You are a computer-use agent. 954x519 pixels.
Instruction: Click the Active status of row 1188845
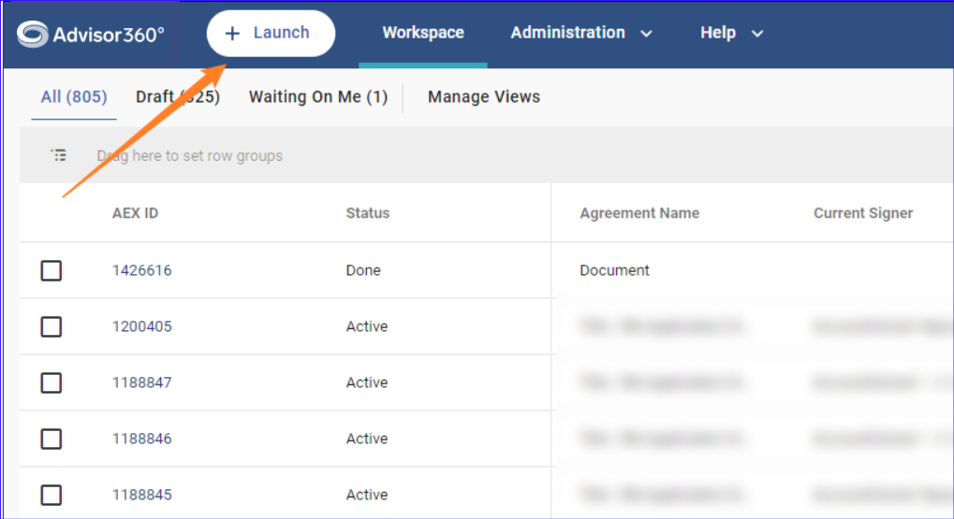(367, 495)
